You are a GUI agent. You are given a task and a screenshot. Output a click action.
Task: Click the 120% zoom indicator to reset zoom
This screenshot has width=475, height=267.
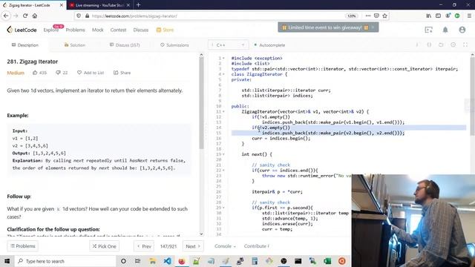coord(351,16)
